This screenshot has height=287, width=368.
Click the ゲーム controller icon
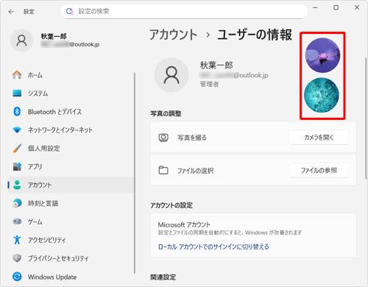17,222
